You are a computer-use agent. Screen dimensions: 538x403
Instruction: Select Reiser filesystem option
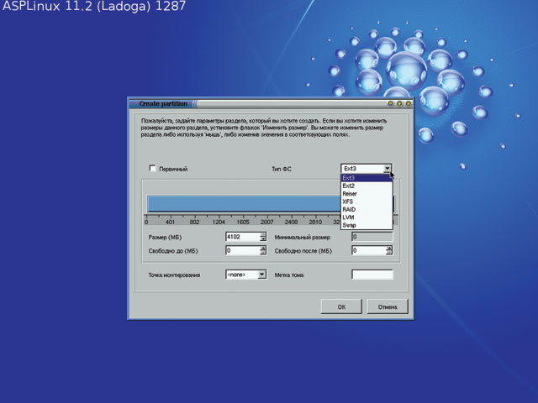click(367, 194)
